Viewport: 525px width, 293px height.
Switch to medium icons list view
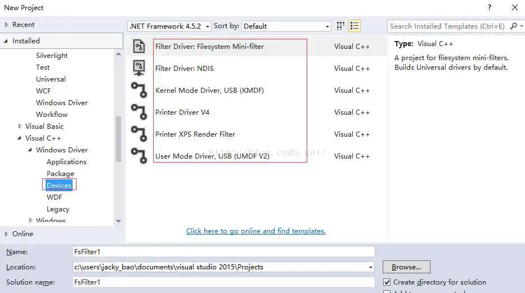coord(355,26)
